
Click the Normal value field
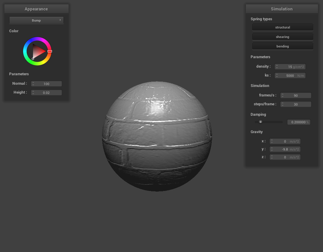(x=46, y=84)
